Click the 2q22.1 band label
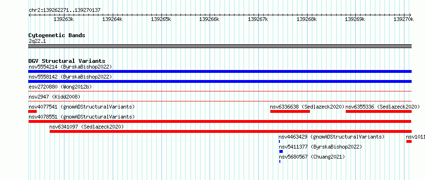Viewport: 425px width, 180px height. click(37, 41)
